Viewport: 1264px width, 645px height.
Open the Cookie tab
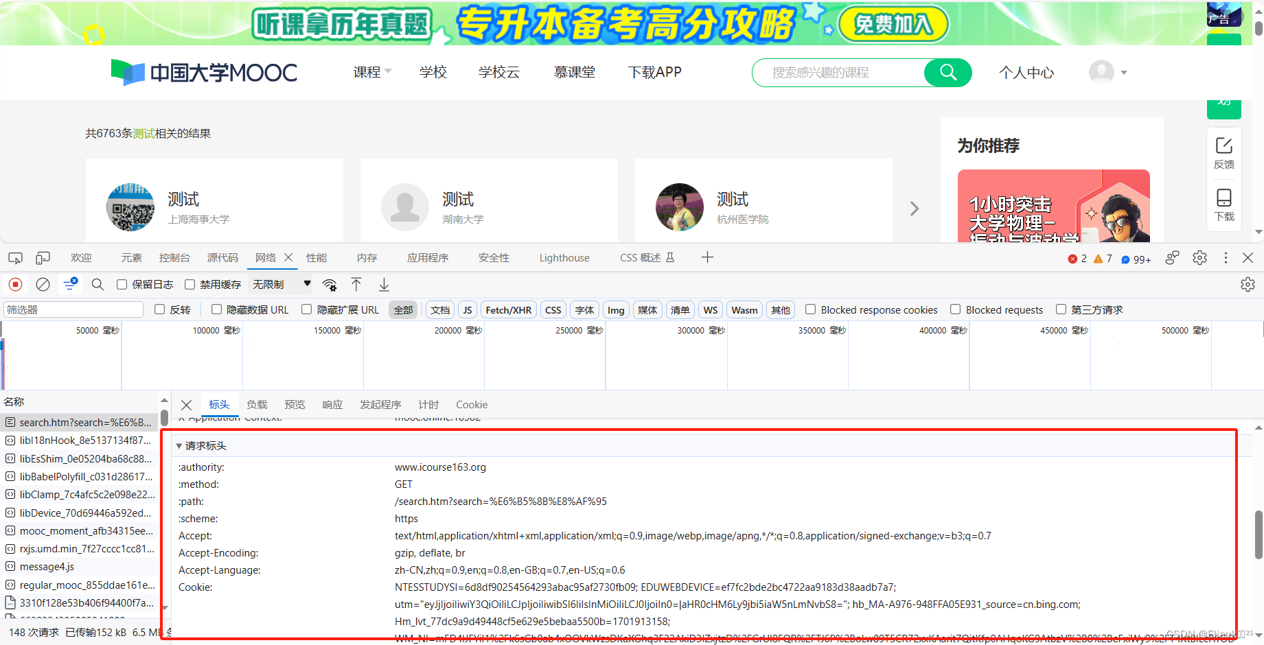pos(472,405)
